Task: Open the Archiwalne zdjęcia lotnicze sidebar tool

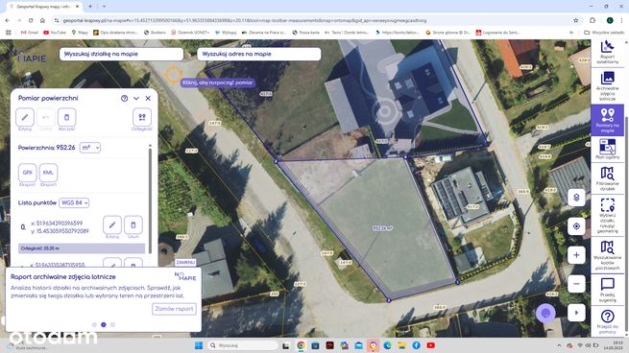Action: click(607, 85)
